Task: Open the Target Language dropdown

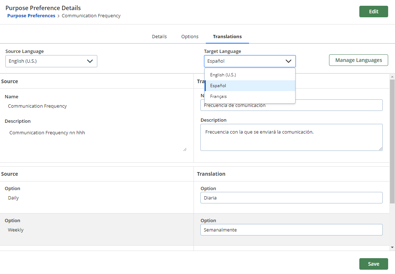Action: [250, 61]
